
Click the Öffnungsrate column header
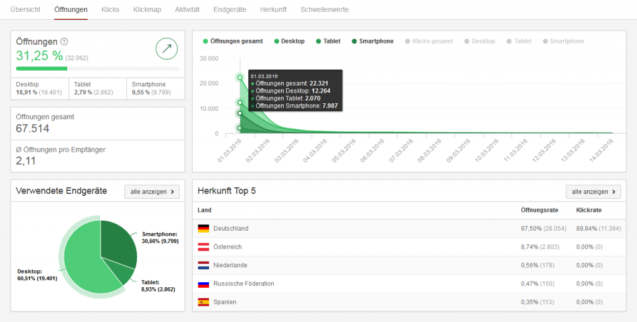[x=539, y=210]
